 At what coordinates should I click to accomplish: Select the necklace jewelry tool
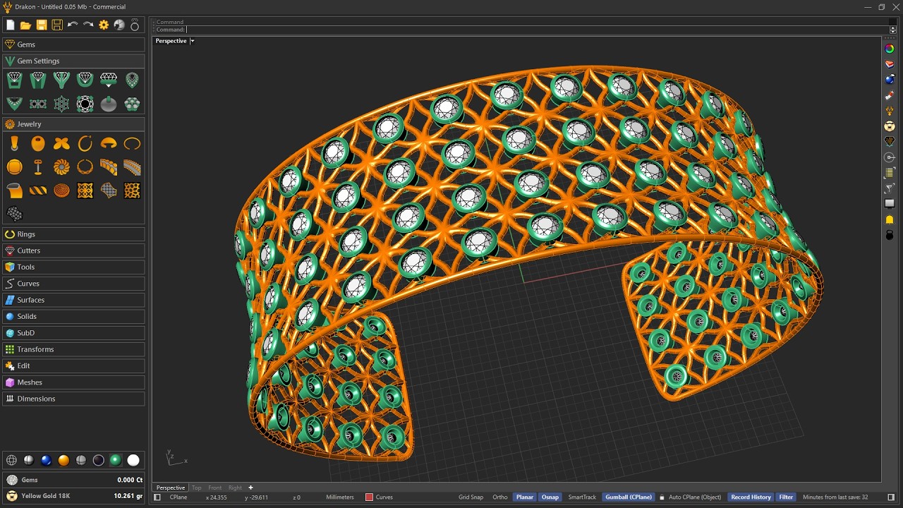tap(85, 167)
